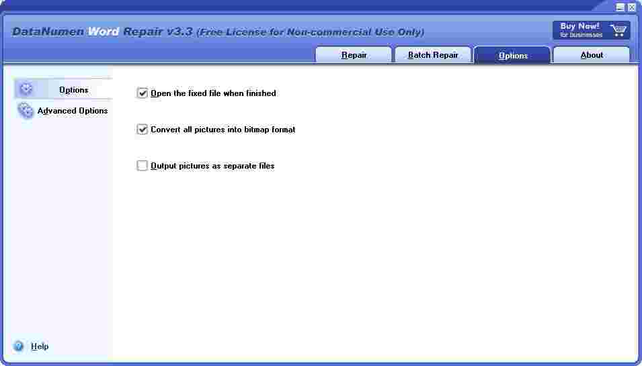Switch to the Repair tab
The height and width of the screenshot is (366, 642).
click(x=354, y=55)
